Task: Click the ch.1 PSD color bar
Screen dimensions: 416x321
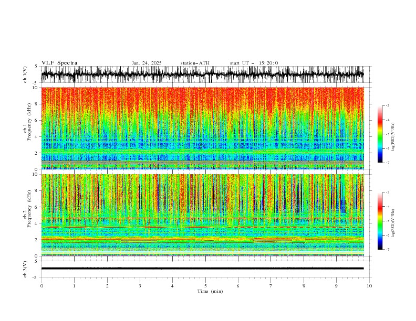Action: [380, 134]
